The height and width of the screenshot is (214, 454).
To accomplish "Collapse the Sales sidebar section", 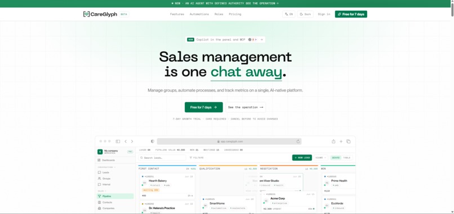I will pos(102,191).
